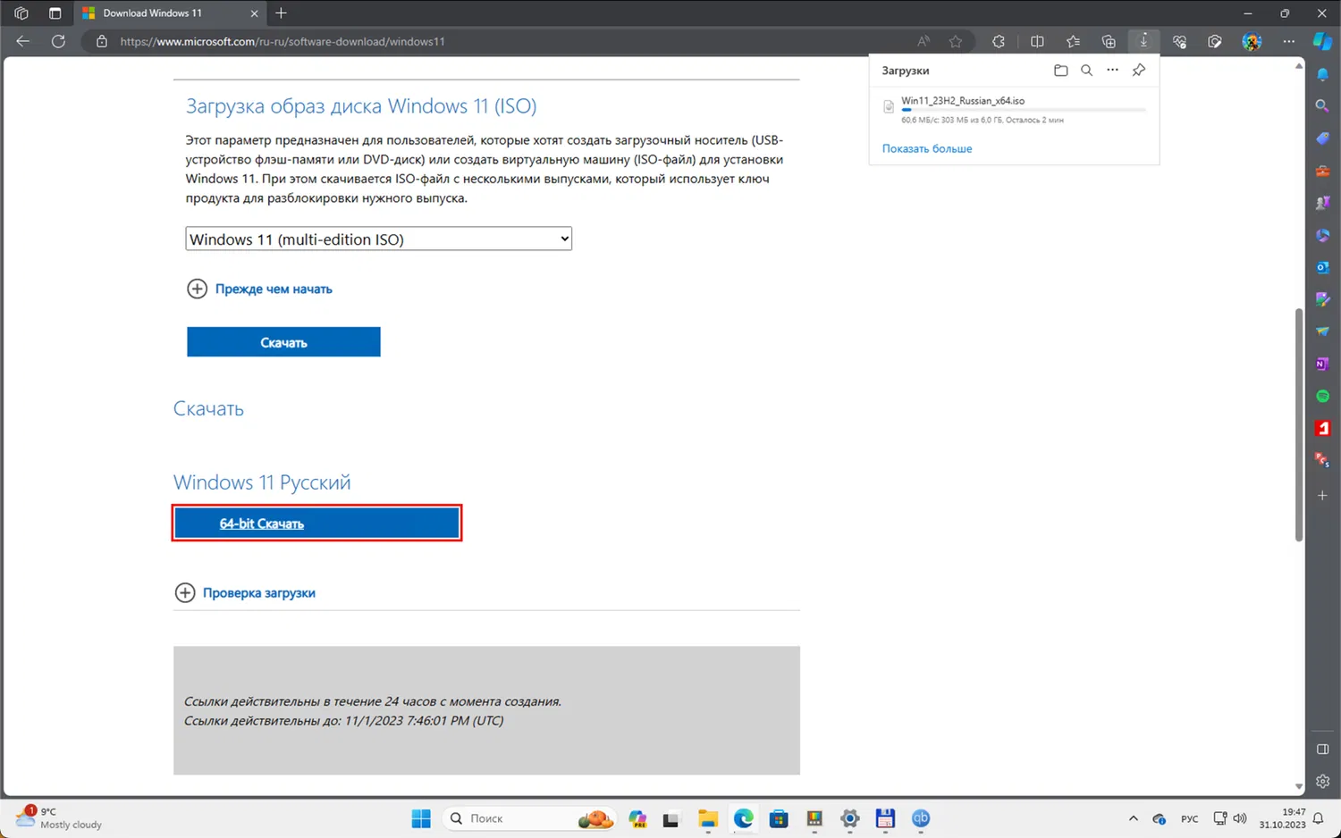Open OneNote in the Edge sidebar
Screen dimensions: 1341x838
tap(1323, 364)
